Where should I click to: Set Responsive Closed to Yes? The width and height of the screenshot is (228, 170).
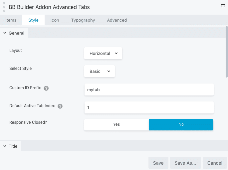click(x=116, y=124)
